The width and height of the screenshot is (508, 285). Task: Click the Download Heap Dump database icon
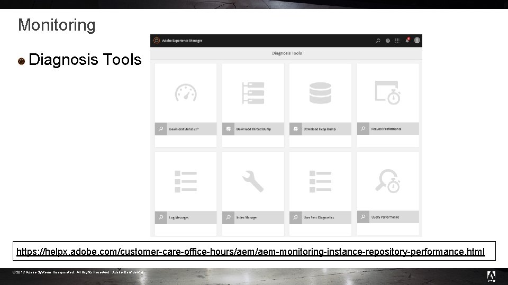pos(321,93)
